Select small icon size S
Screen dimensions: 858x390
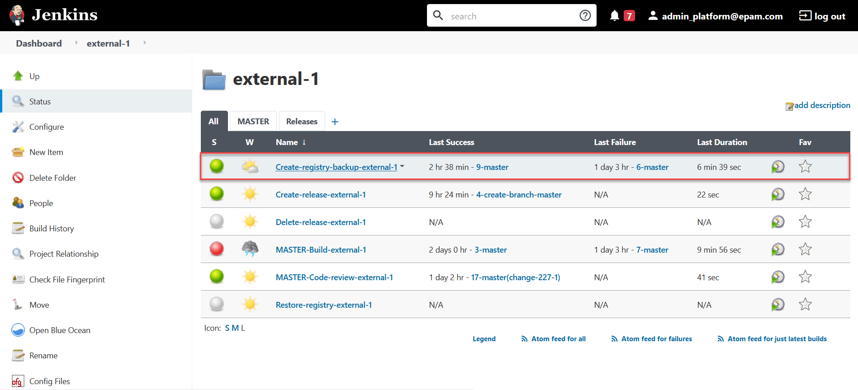228,328
